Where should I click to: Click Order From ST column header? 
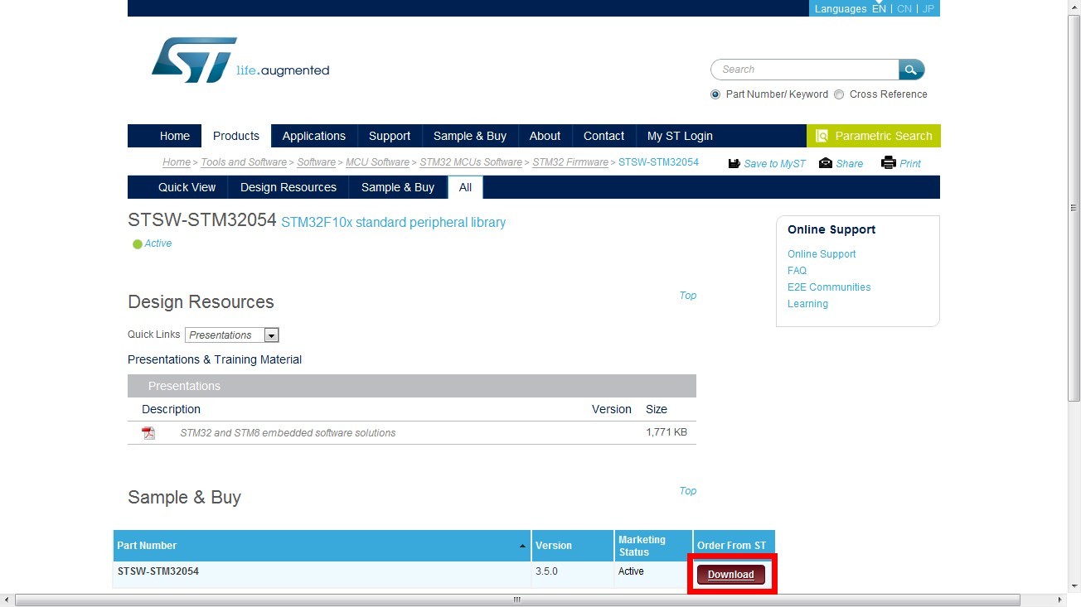point(734,546)
